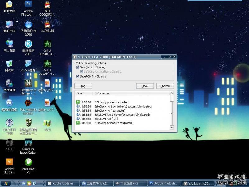Switch to 已完成 94% download taskbar item

pos(96,183)
